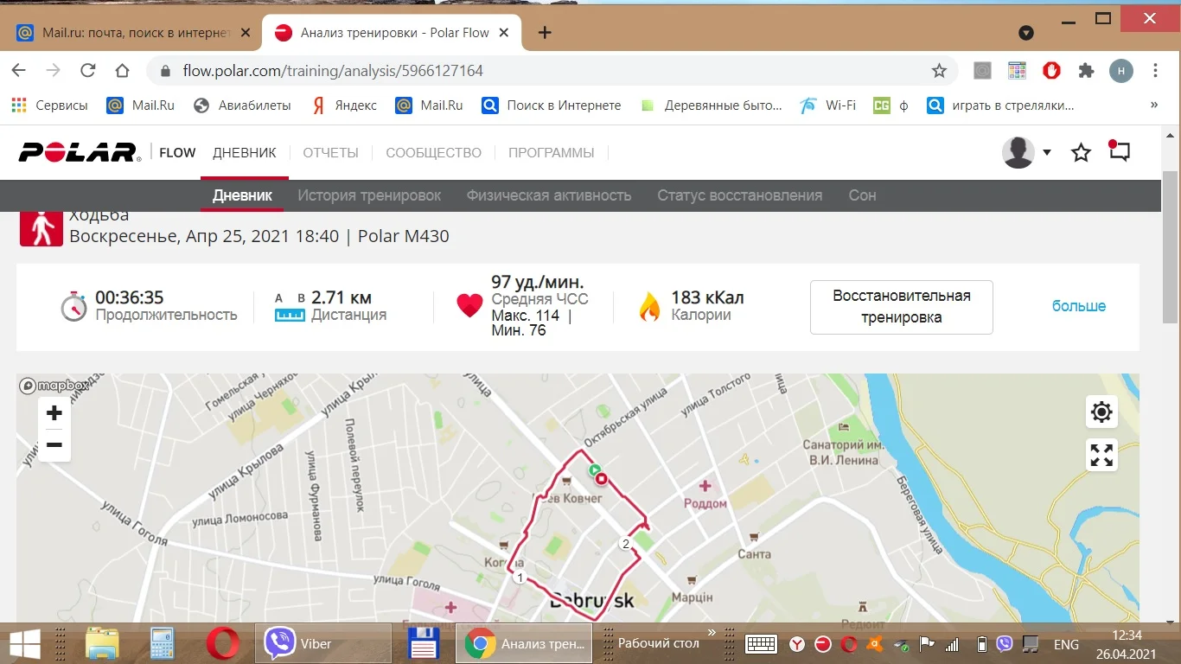
Task: Select the Дневник sub-tab
Action: 242,195
